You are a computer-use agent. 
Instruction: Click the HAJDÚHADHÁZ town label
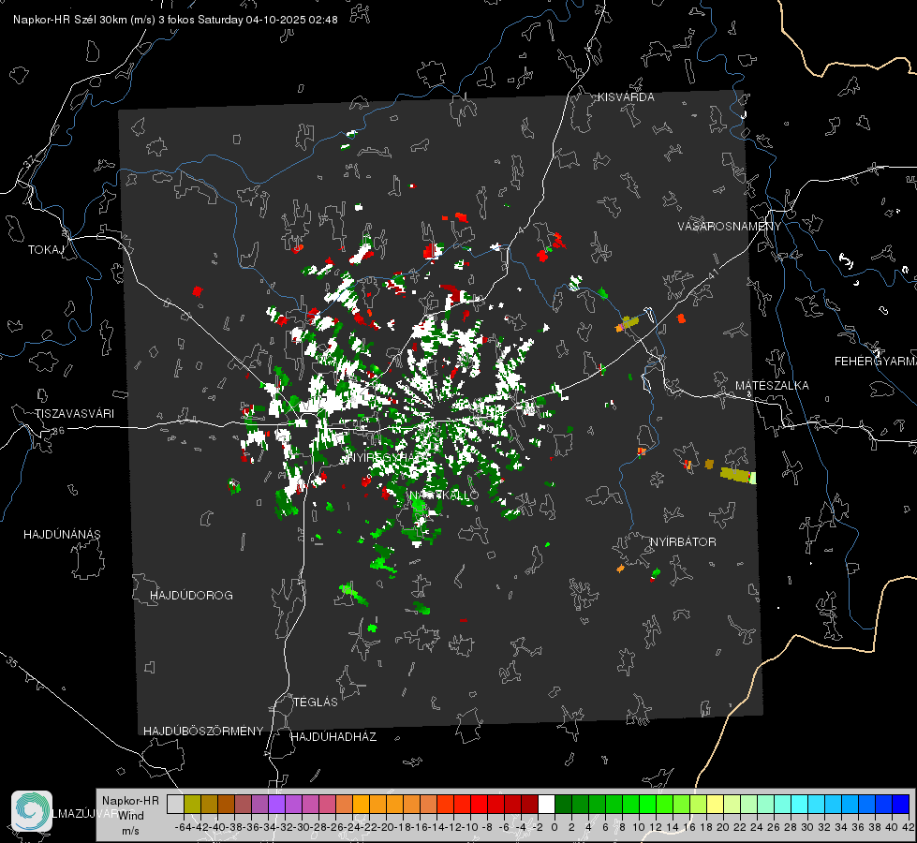[333, 736]
